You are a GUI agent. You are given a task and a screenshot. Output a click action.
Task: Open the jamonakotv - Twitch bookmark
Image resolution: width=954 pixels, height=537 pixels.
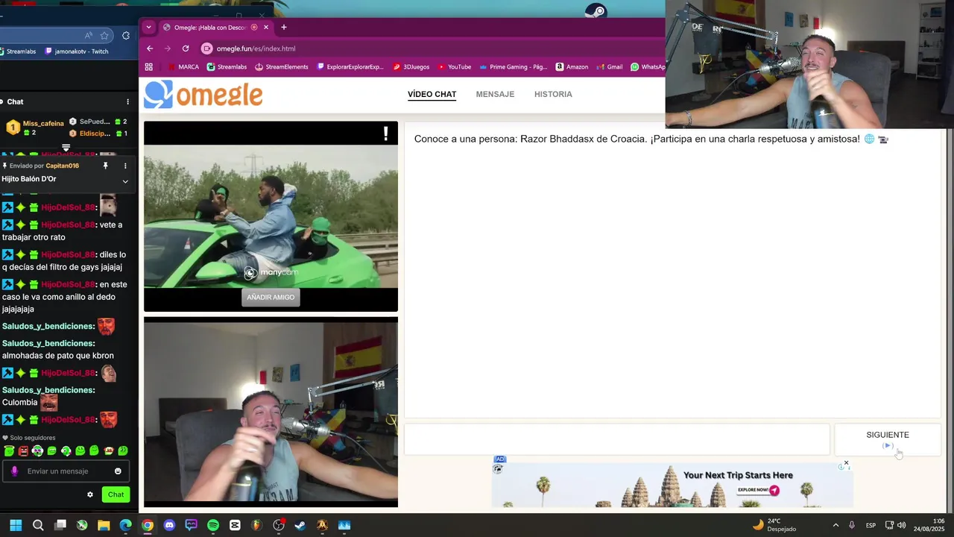point(77,51)
